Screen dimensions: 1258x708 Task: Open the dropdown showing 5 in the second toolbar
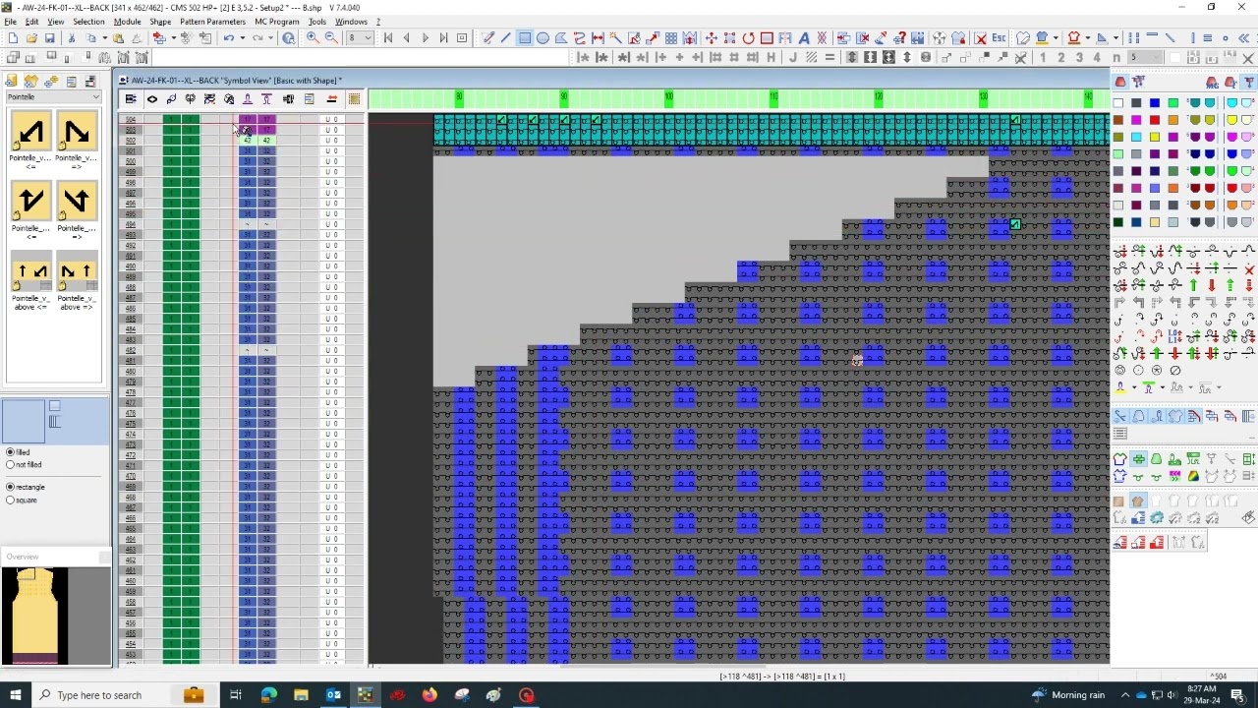click(x=1158, y=58)
